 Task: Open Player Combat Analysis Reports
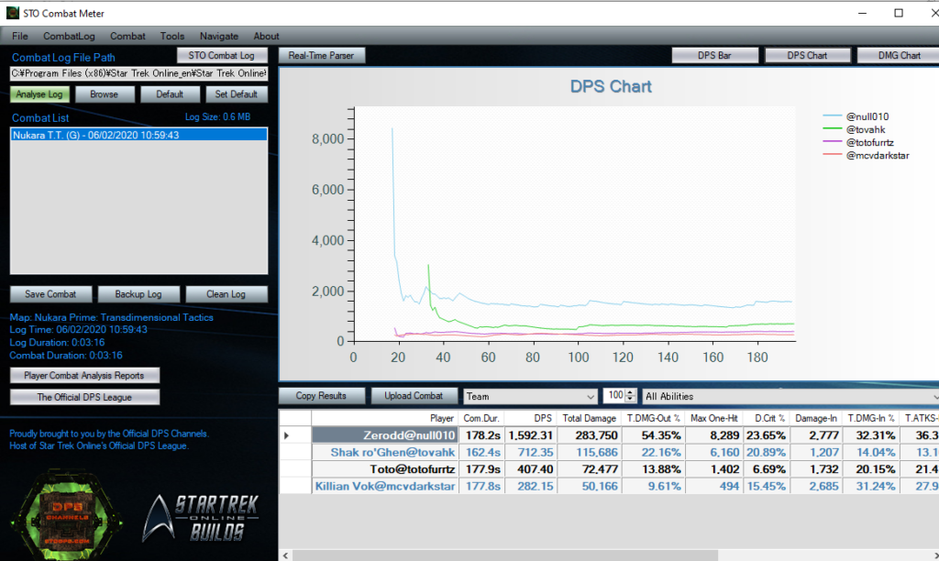coord(84,375)
